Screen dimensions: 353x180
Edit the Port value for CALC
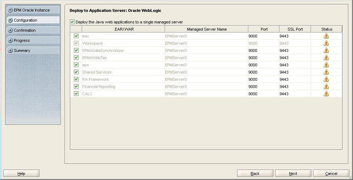click(264, 93)
